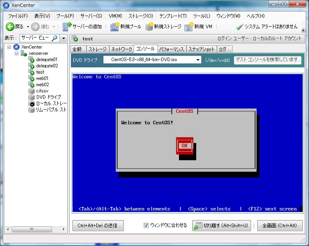Click the grey Forward arrow icon
309x246 pixels.
coord(36,27)
